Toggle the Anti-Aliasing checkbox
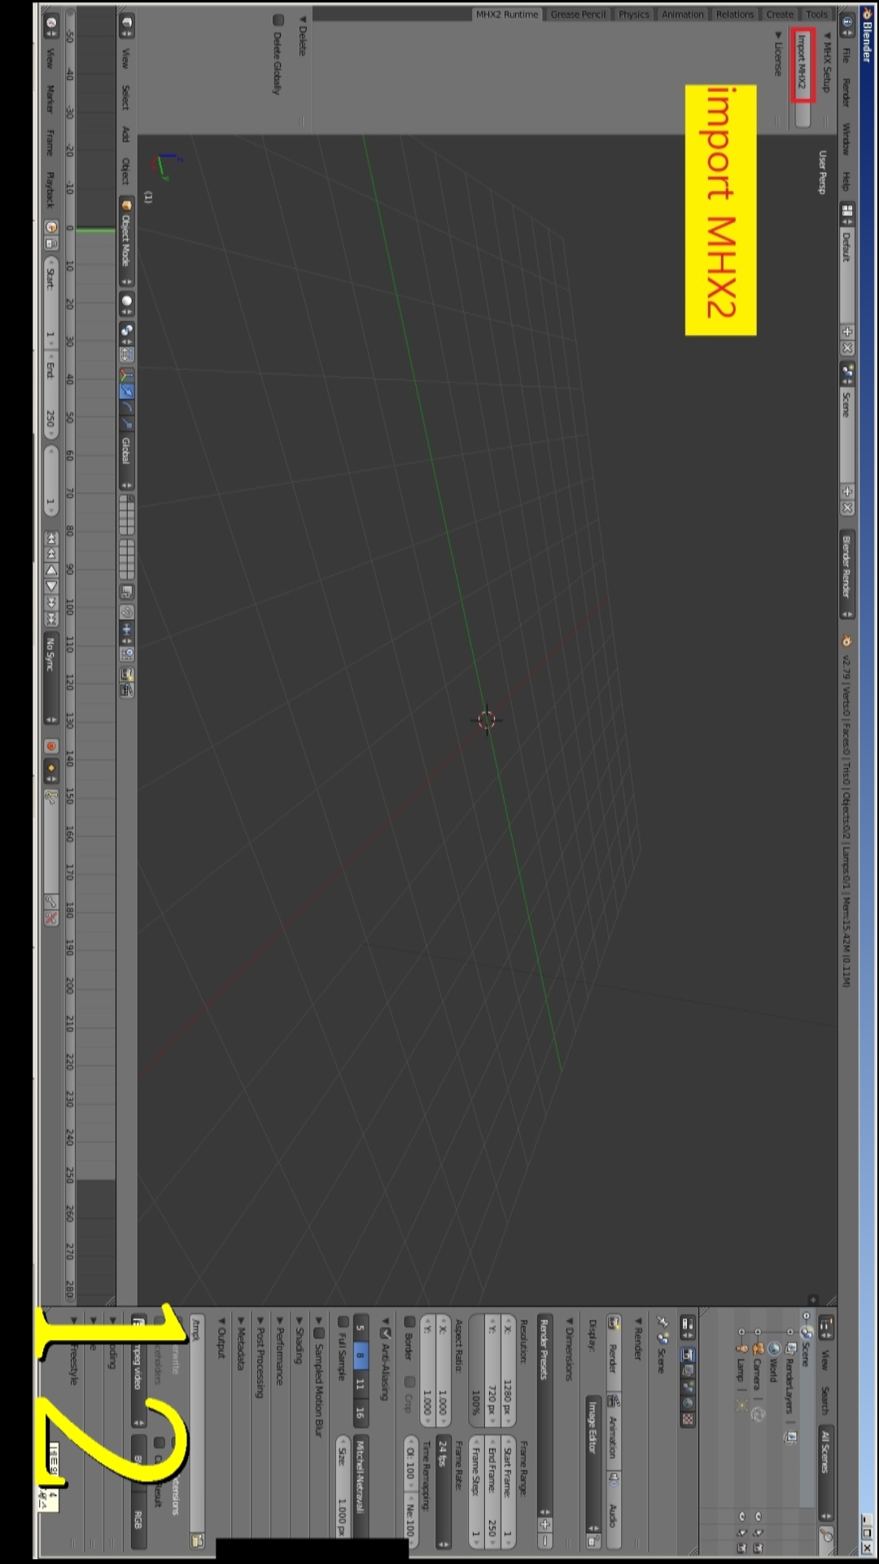Screen dimensions: 879x1564 (x=386, y=1333)
